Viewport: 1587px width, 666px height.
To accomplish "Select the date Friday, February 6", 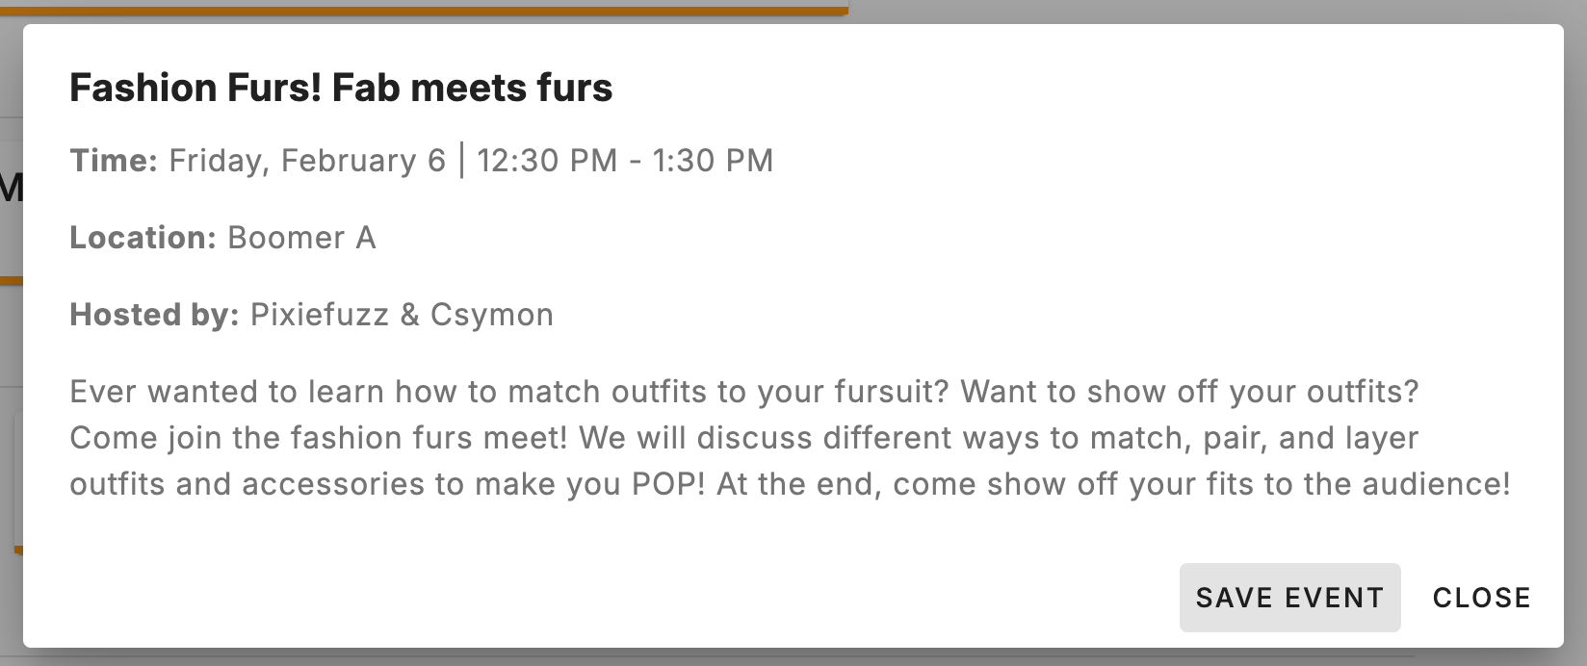I will tap(307, 161).
